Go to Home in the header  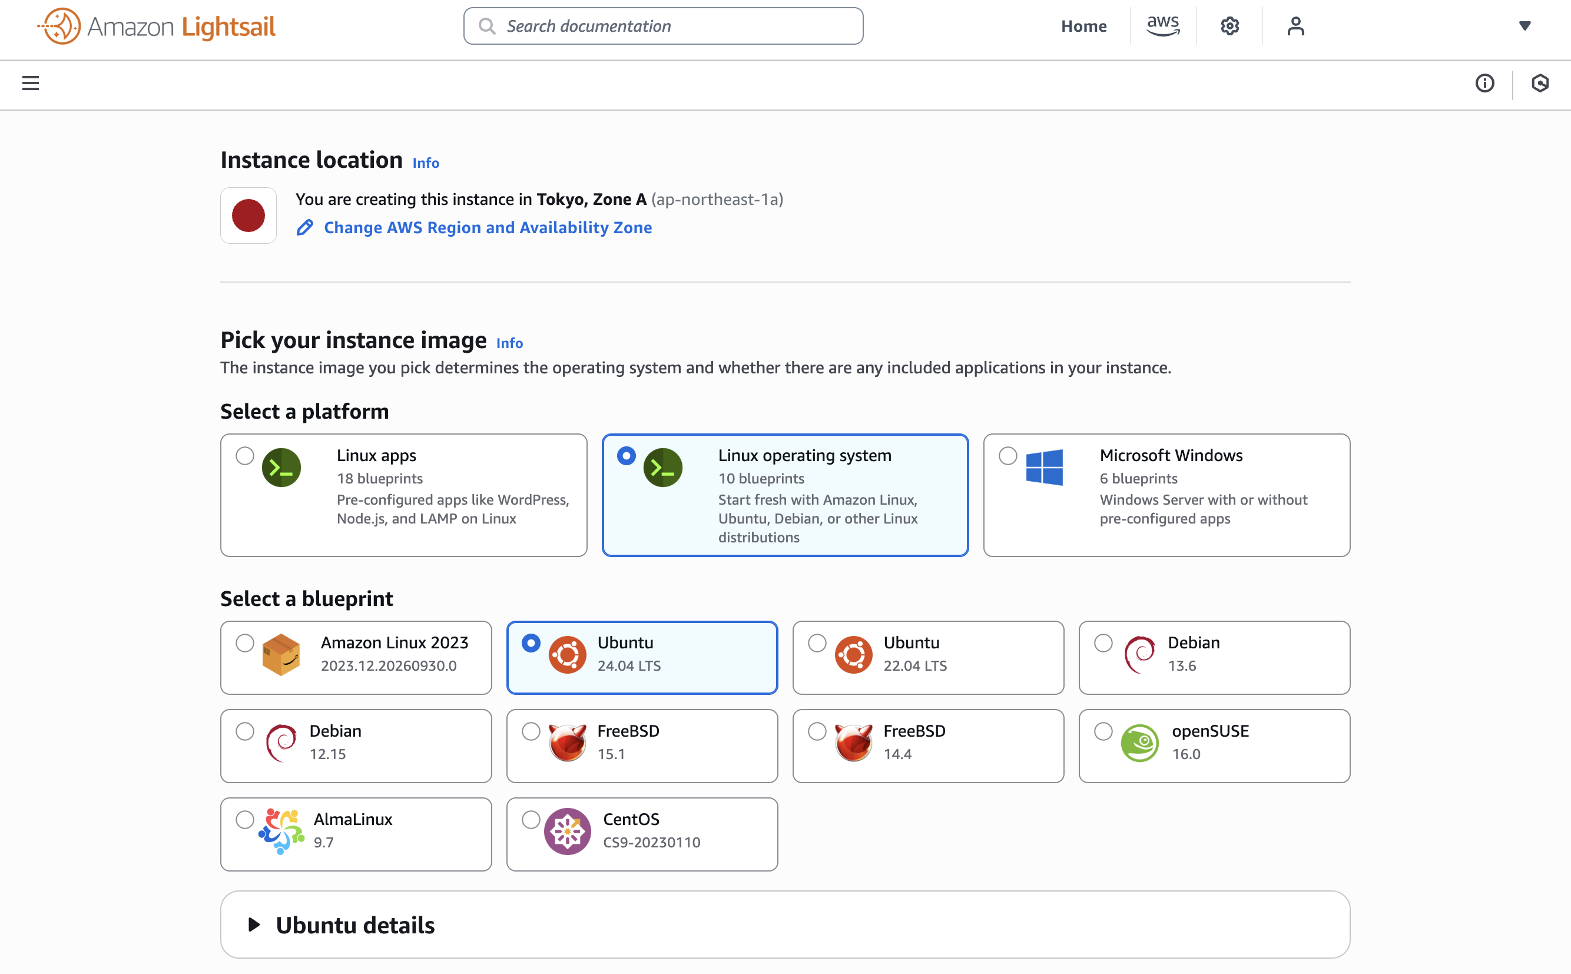click(x=1084, y=26)
